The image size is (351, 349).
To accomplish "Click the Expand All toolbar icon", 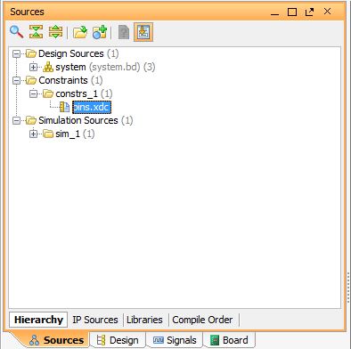I will tap(55, 32).
